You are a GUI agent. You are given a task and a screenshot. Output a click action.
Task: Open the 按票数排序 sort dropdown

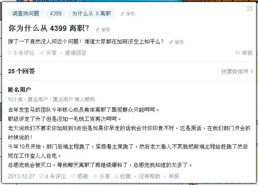(237, 72)
